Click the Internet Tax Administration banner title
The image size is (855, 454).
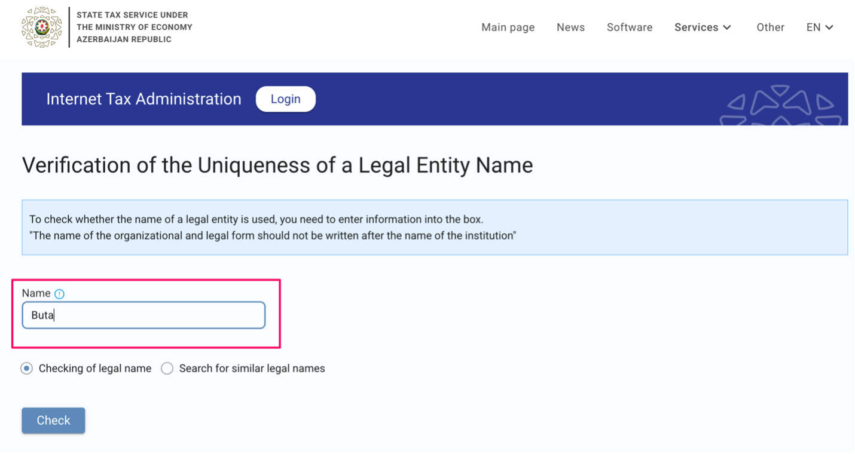click(x=143, y=99)
